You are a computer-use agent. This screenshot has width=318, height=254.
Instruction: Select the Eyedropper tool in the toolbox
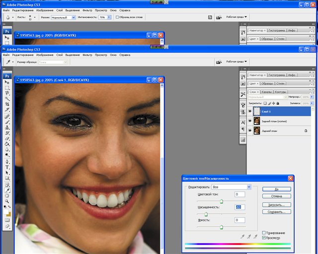click(7, 190)
